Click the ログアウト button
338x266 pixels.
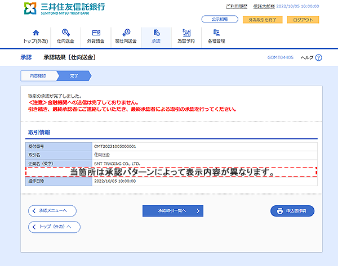coord(303,20)
